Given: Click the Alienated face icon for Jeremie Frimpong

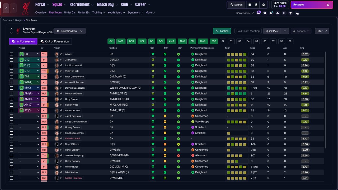Looking at the screenshot, I should [x=193, y=155].
